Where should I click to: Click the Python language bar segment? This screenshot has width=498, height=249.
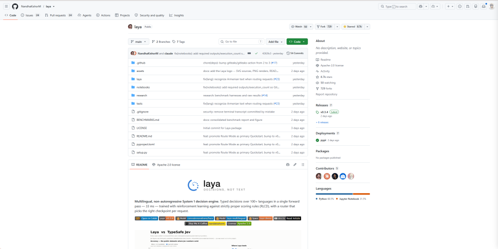click(334, 194)
